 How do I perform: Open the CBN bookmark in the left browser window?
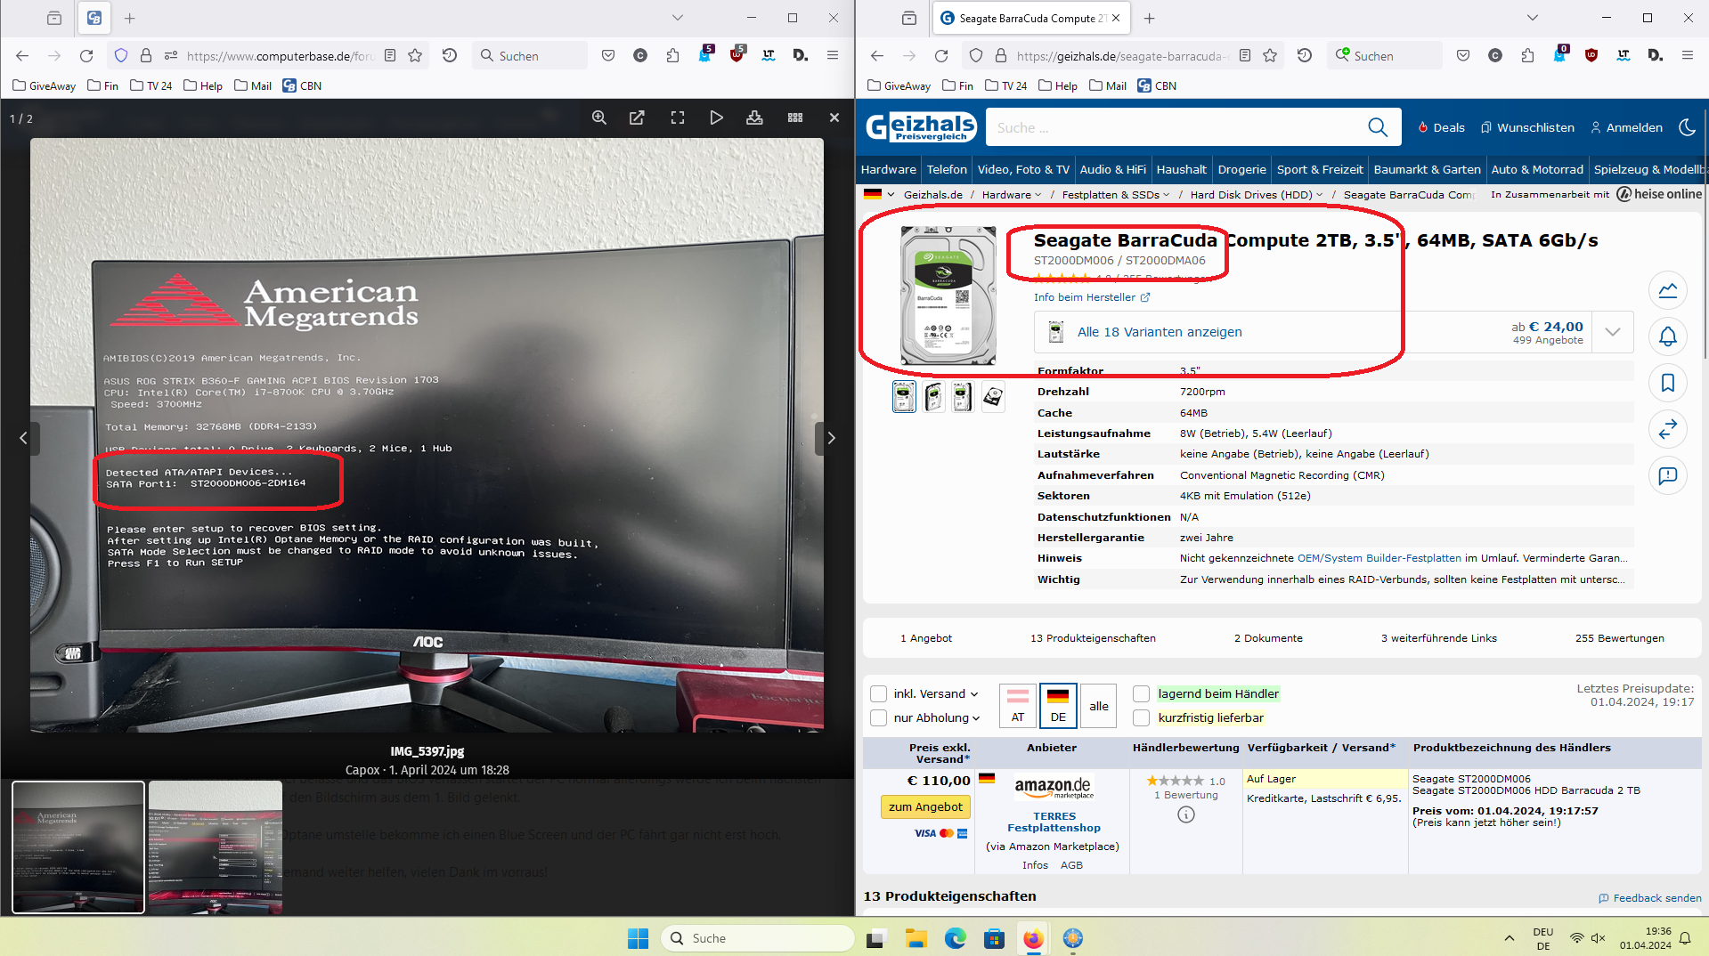[x=302, y=85]
